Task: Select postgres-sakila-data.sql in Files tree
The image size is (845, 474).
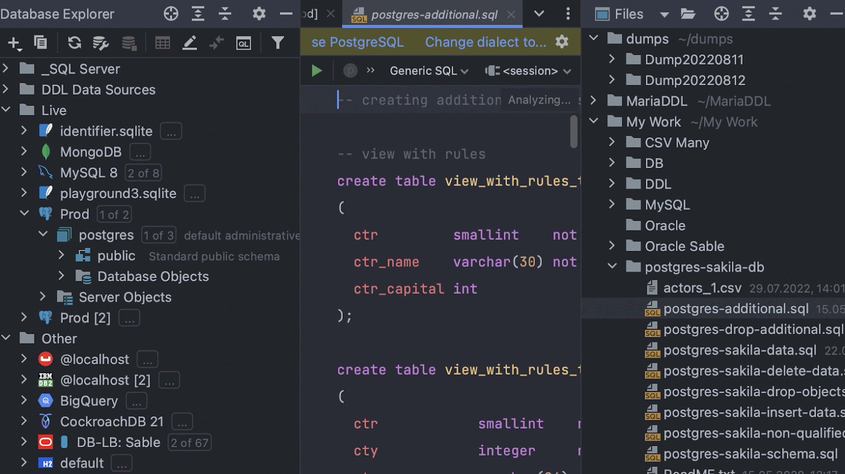Action: pos(739,350)
